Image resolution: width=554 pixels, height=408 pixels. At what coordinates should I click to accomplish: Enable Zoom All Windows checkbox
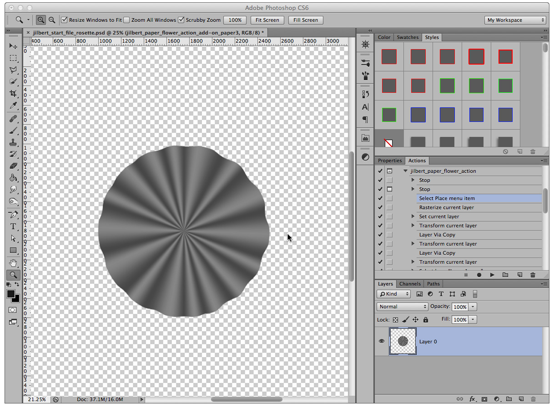pos(127,20)
